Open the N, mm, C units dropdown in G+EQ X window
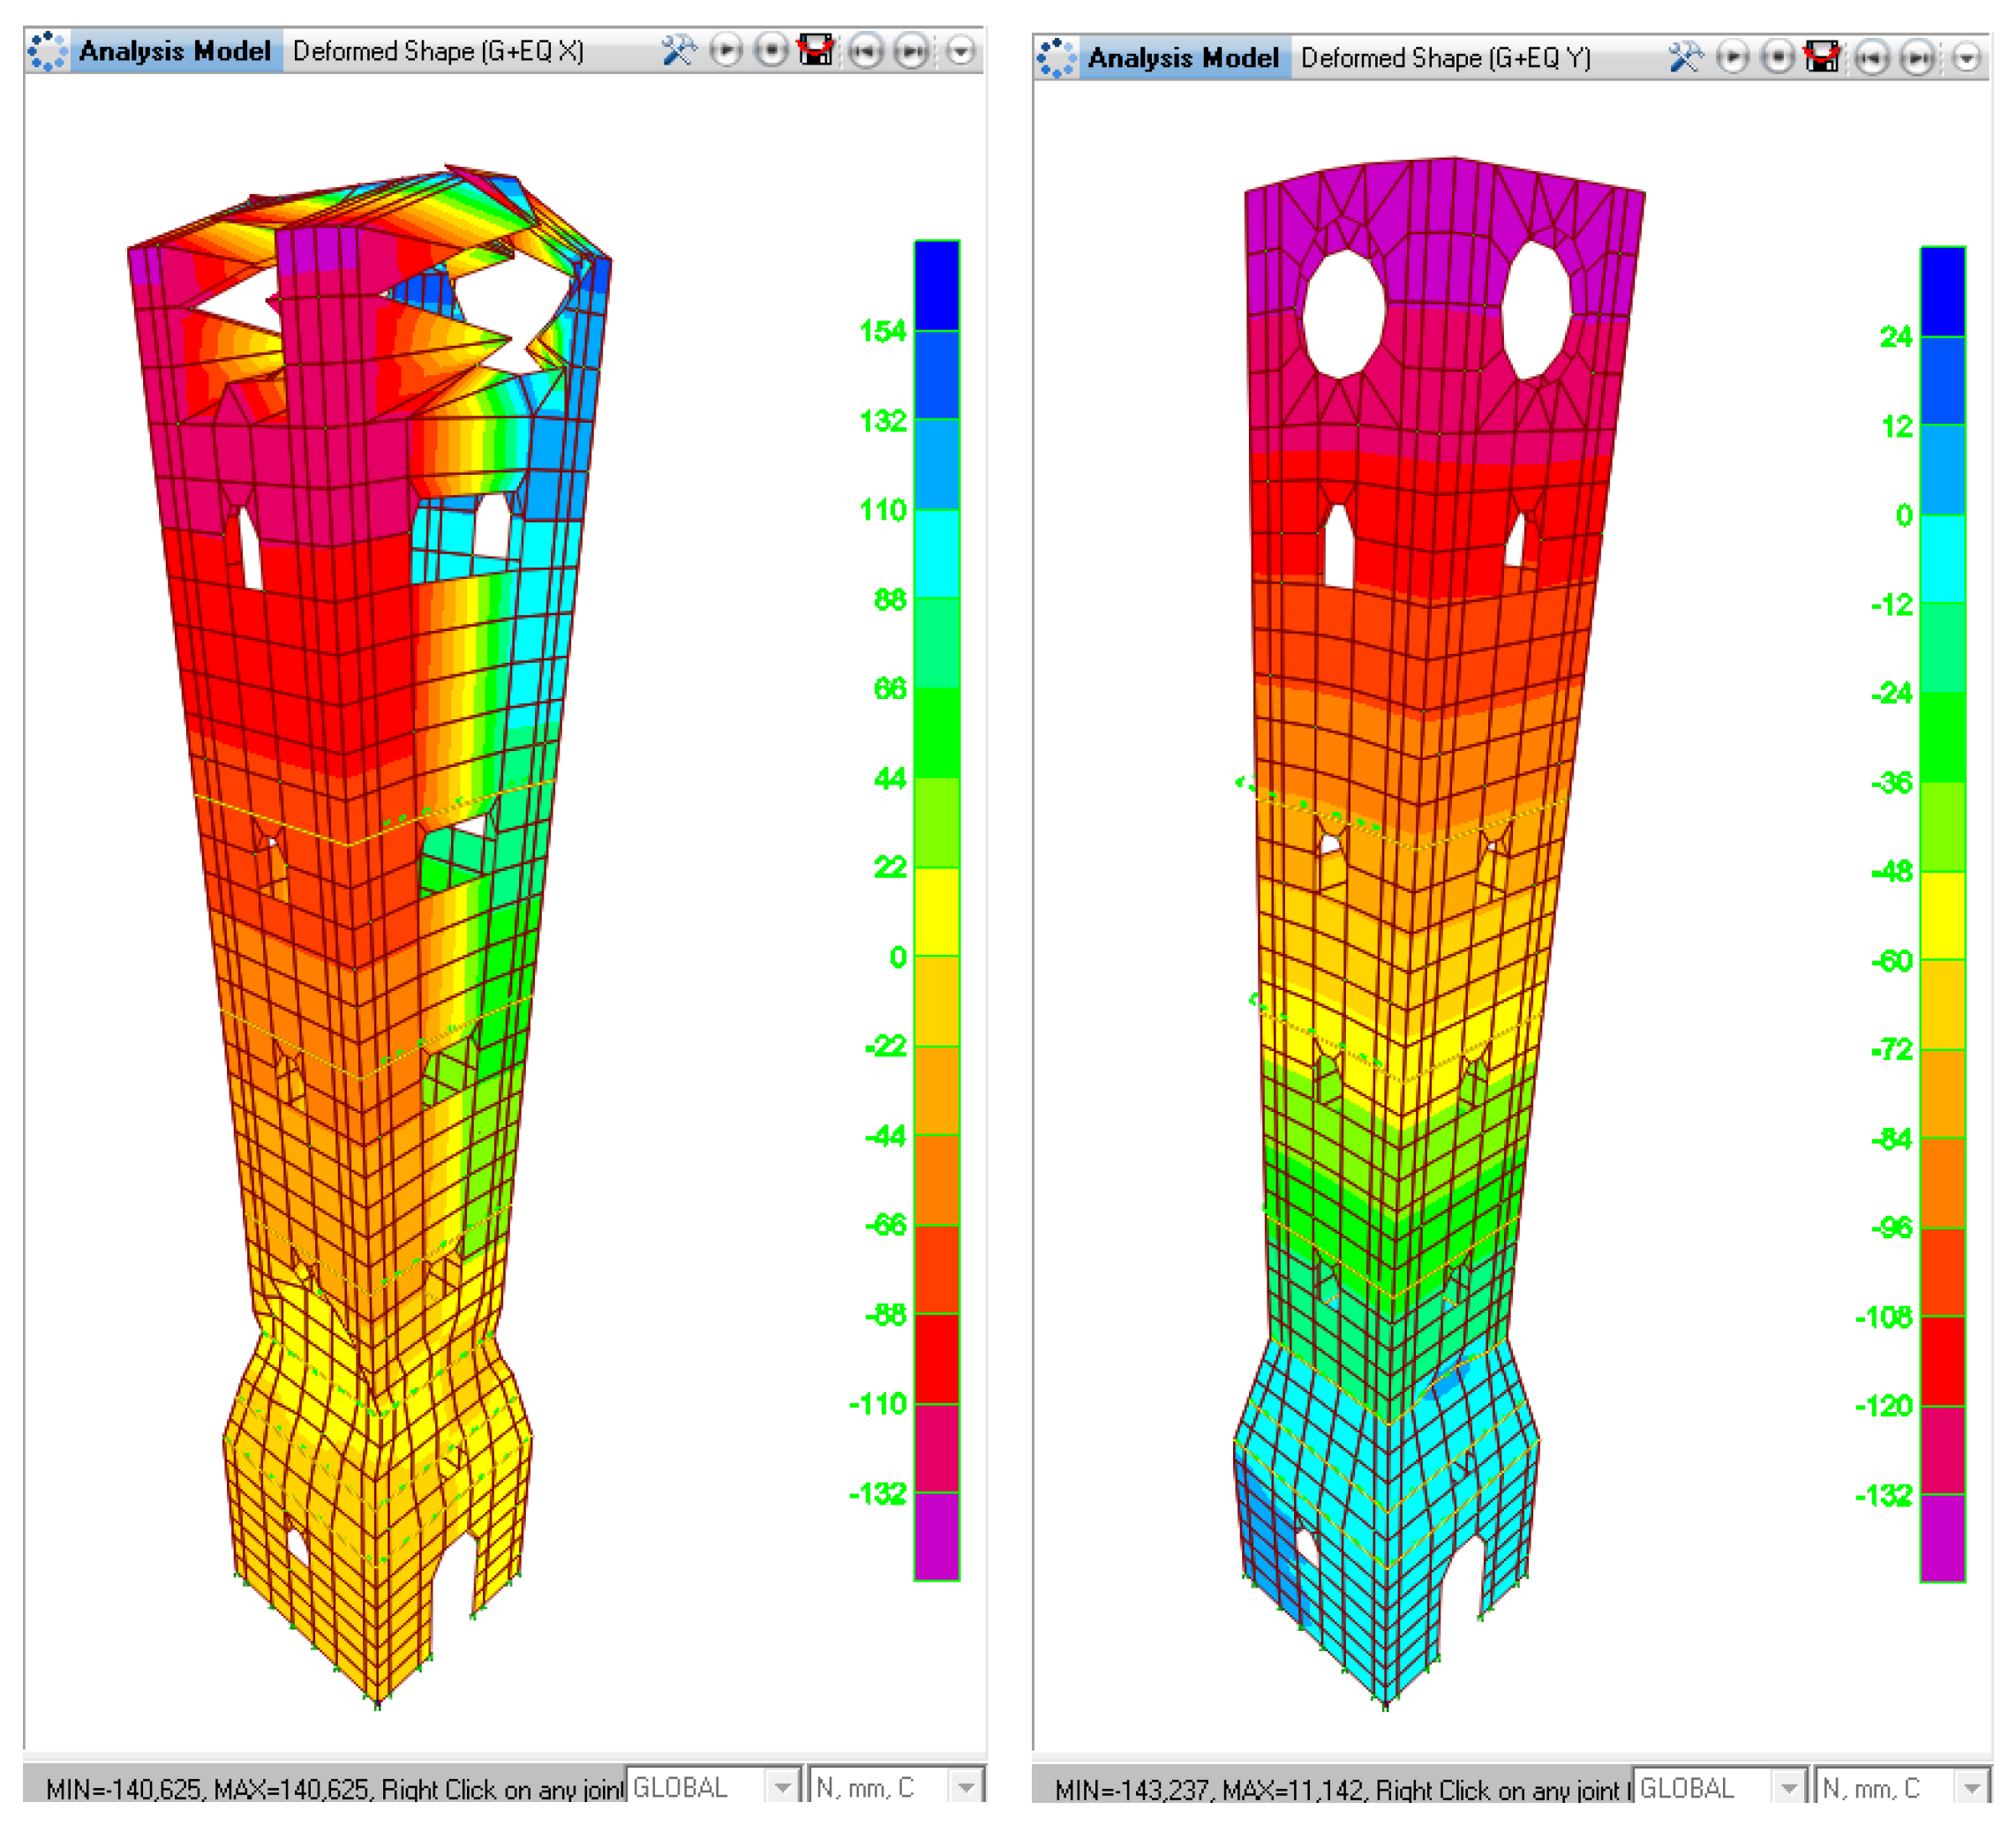Viewport: 2016px width, 1840px height. click(895, 1786)
